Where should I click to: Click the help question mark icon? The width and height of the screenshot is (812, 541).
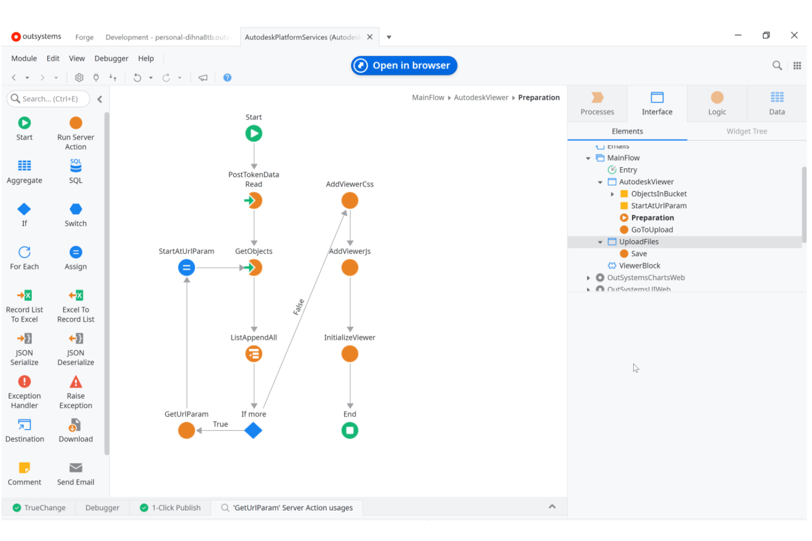click(x=227, y=78)
